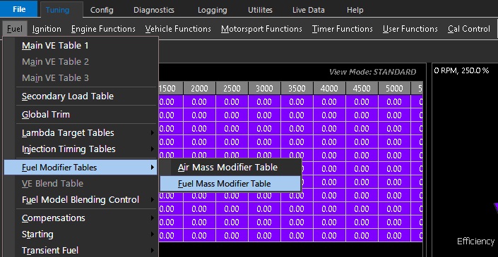Choose Fuel Mass Modifier Table
This screenshot has width=498, height=257.
230,184
